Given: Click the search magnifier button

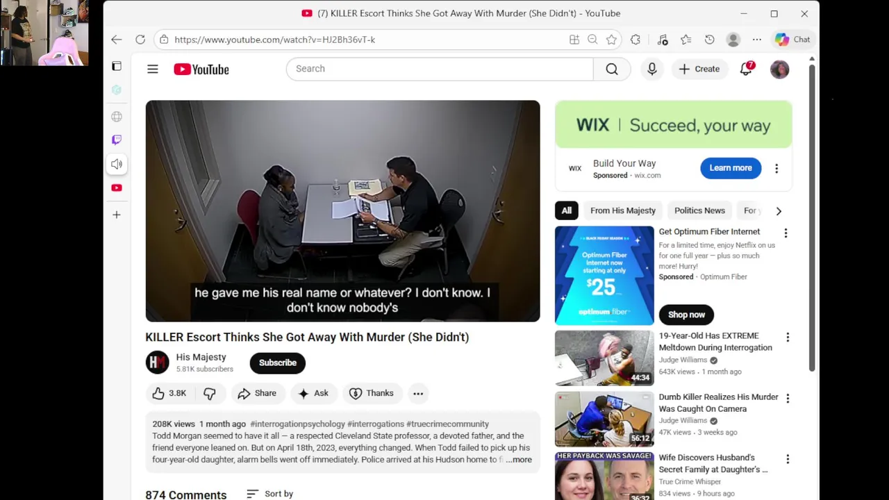Looking at the screenshot, I should coord(612,69).
